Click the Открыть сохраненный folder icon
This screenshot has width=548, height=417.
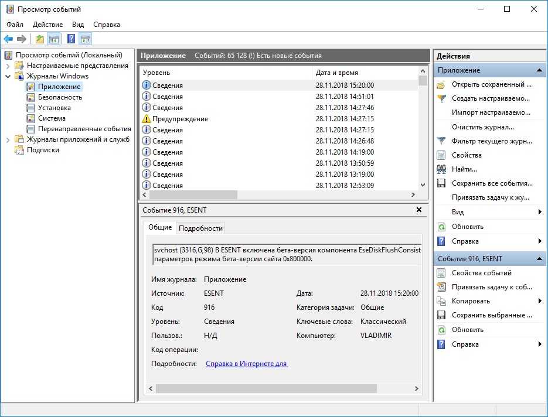tap(441, 84)
